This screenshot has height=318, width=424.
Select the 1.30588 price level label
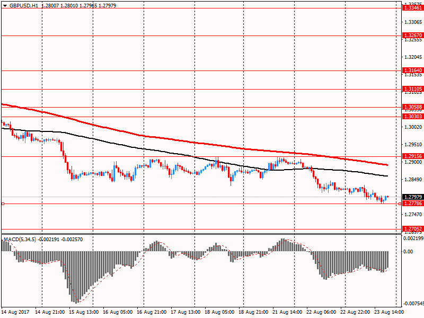pos(413,107)
